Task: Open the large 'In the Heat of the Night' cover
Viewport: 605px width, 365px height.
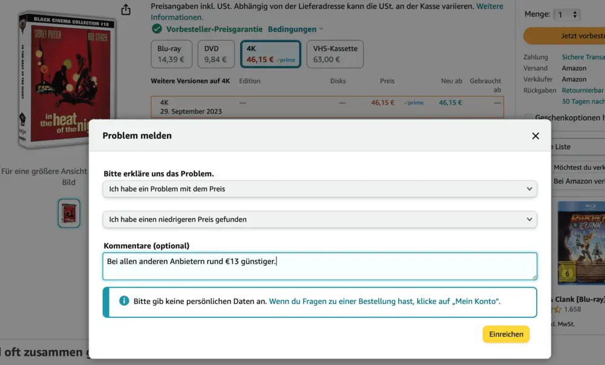Action: 67,80
